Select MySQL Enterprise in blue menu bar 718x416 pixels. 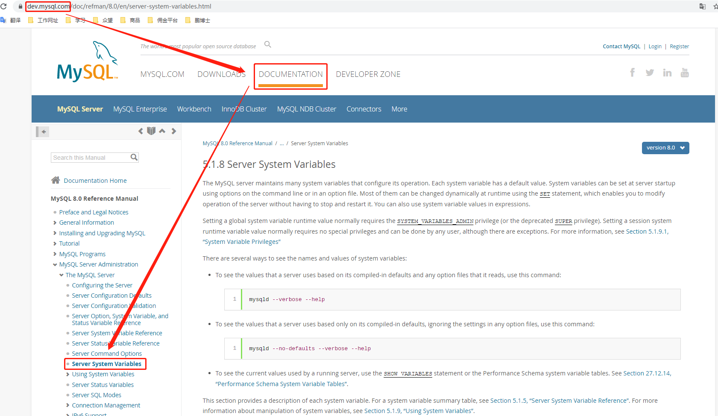click(x=140, y=109)
